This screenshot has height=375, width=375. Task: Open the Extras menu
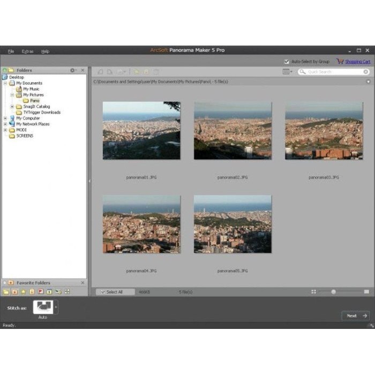click(27, 51)
